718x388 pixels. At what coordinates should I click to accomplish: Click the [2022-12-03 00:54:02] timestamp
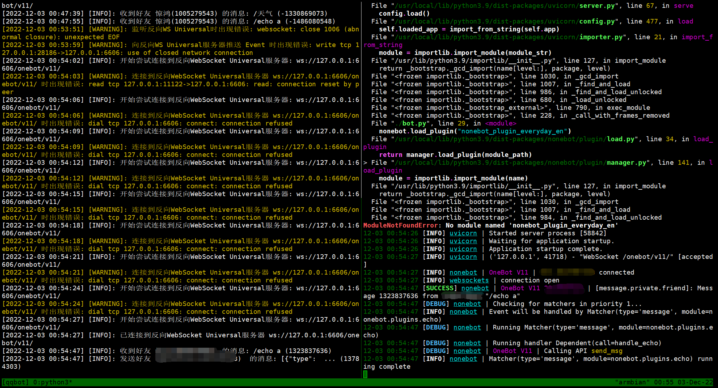coord(43,61)
